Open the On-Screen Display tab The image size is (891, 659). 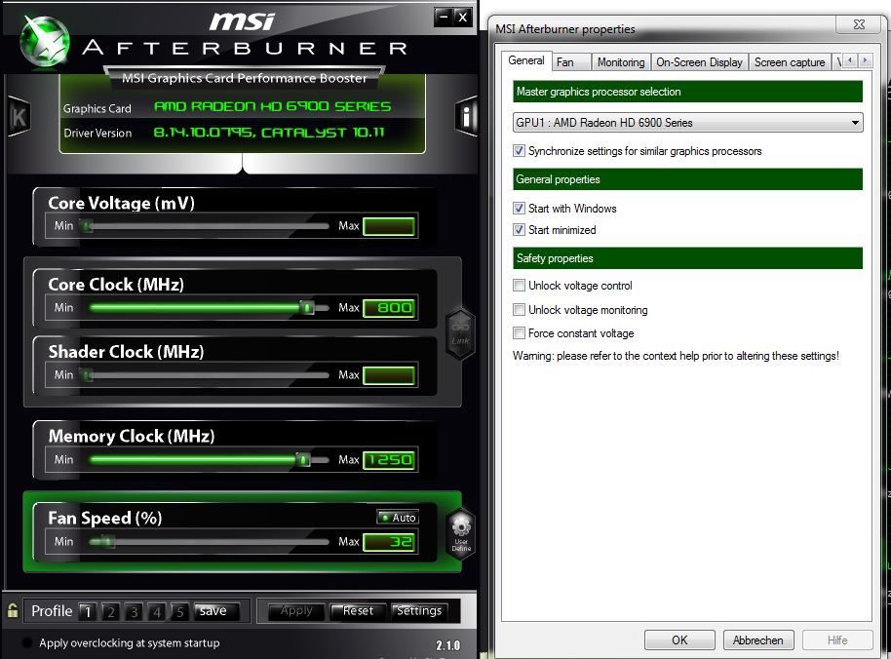coord(699,62)
